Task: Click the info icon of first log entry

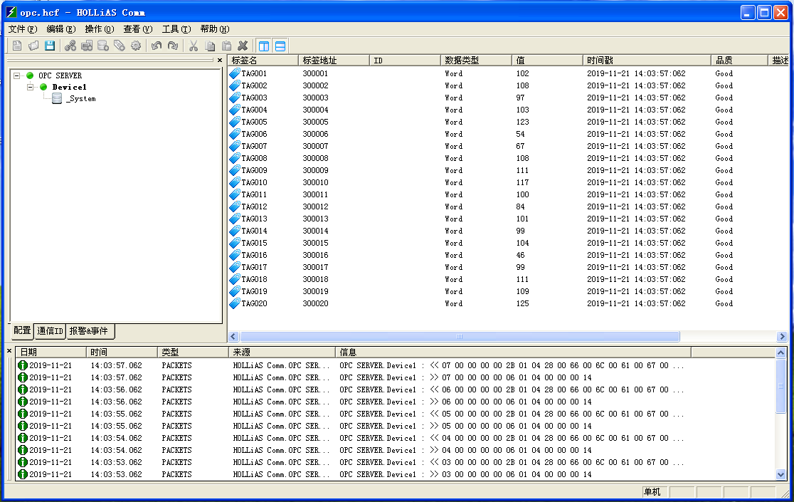Action: tap(23, 365)
